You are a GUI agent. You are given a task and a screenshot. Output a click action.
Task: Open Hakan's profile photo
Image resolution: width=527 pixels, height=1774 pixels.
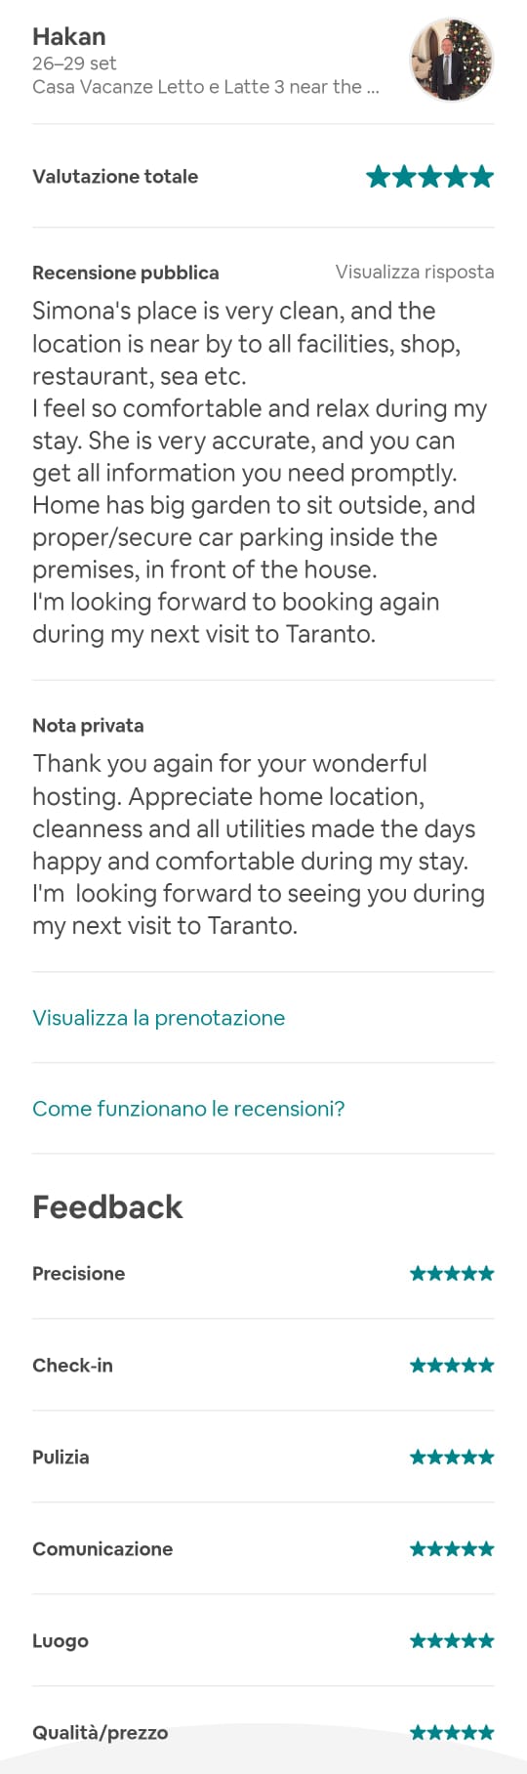click(452, 61)
